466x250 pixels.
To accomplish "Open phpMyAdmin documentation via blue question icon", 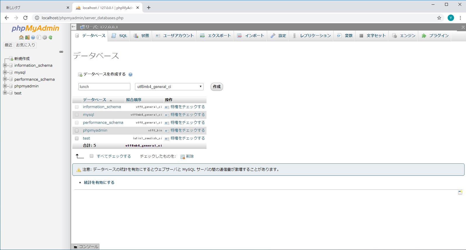I will click(33, 37).
